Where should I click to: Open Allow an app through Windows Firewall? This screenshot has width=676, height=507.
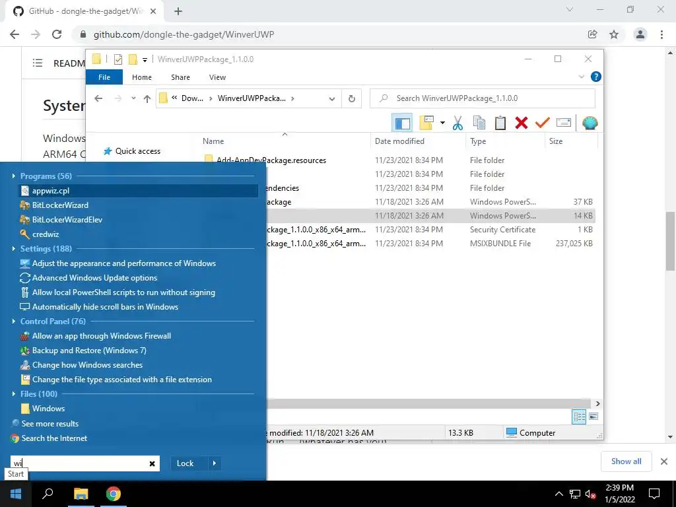coord(101,336)
